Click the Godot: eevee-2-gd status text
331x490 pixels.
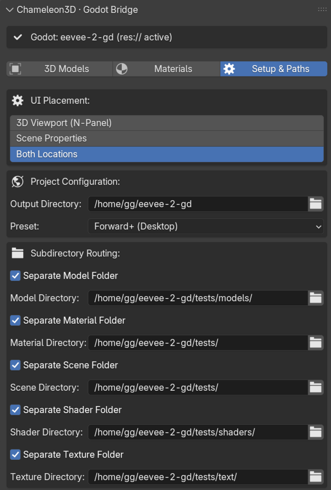[x=101, y=37]
